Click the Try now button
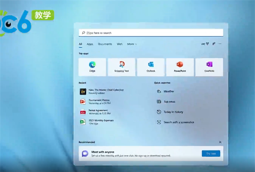 (x=211, y=153)
